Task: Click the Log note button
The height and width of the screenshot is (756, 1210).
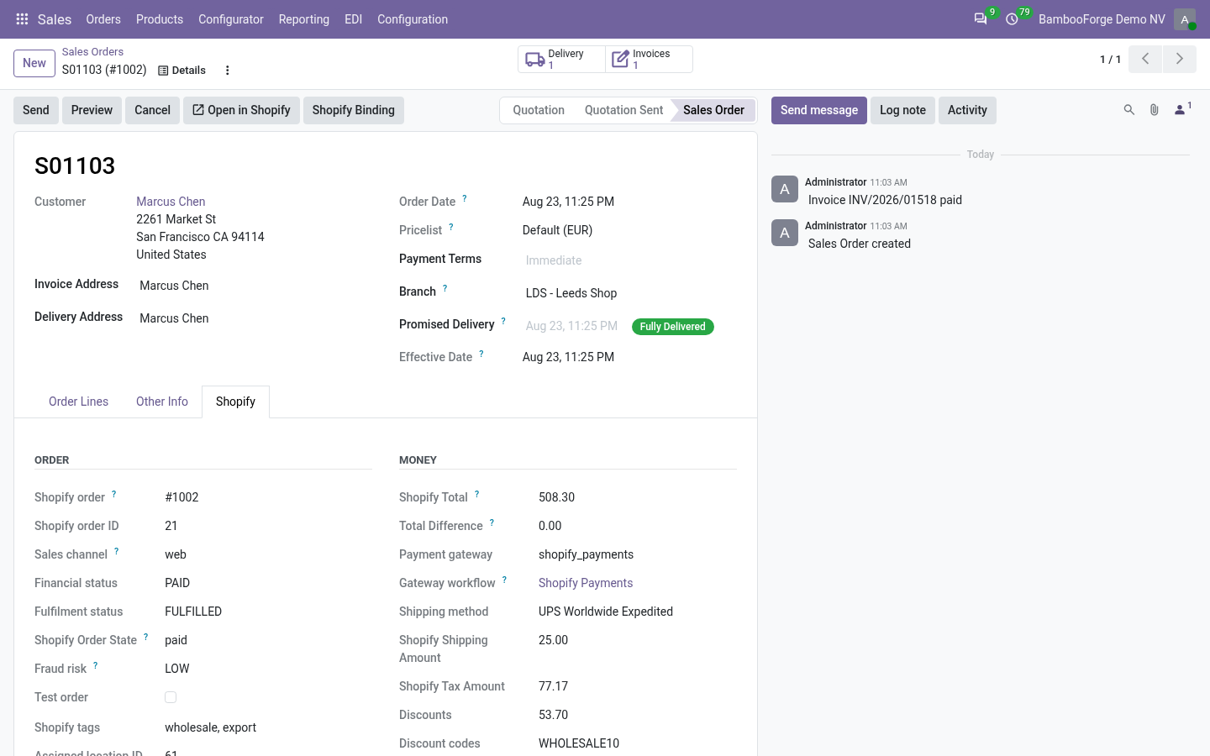Action: point(902,110)
